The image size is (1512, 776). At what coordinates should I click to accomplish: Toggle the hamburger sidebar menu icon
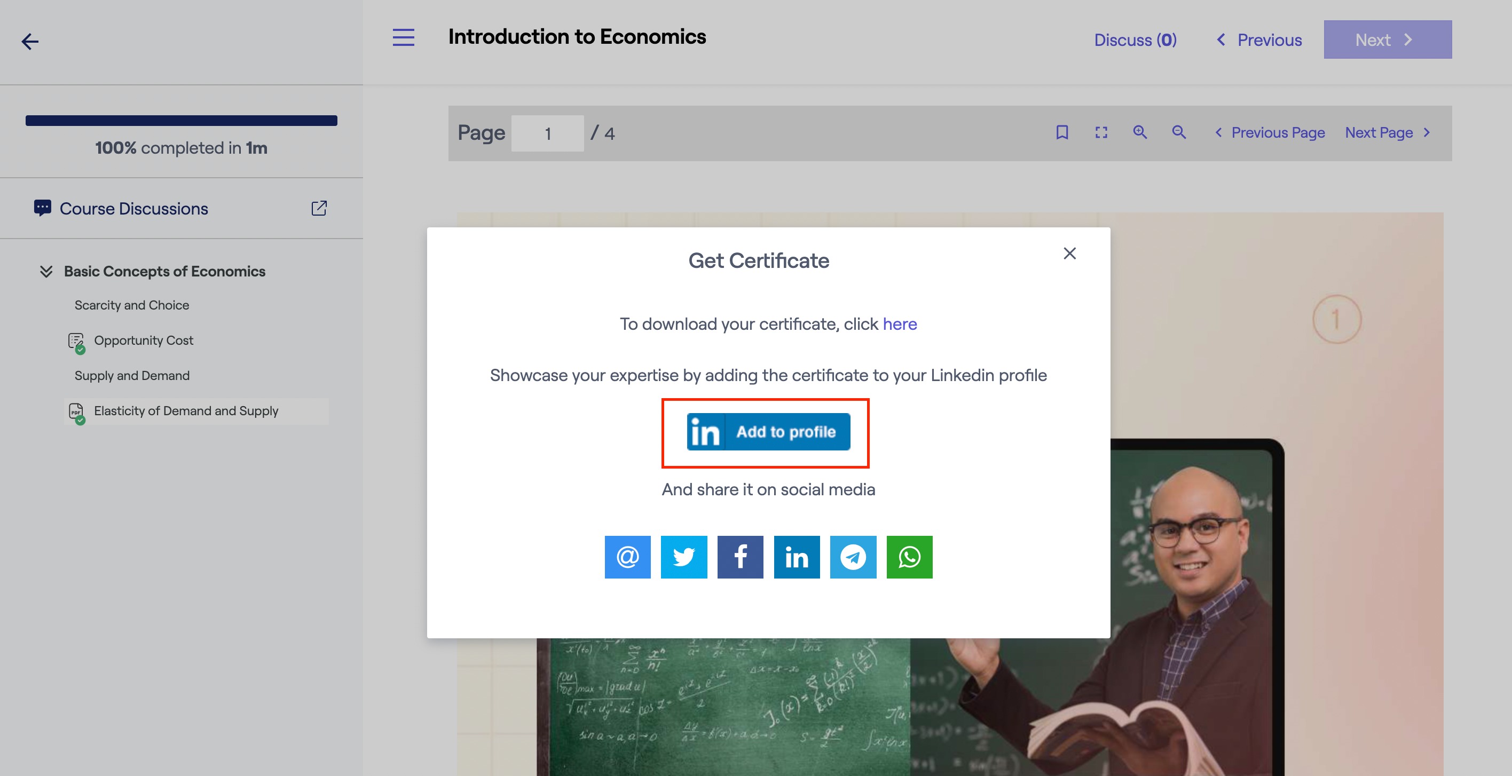[403, 37]
